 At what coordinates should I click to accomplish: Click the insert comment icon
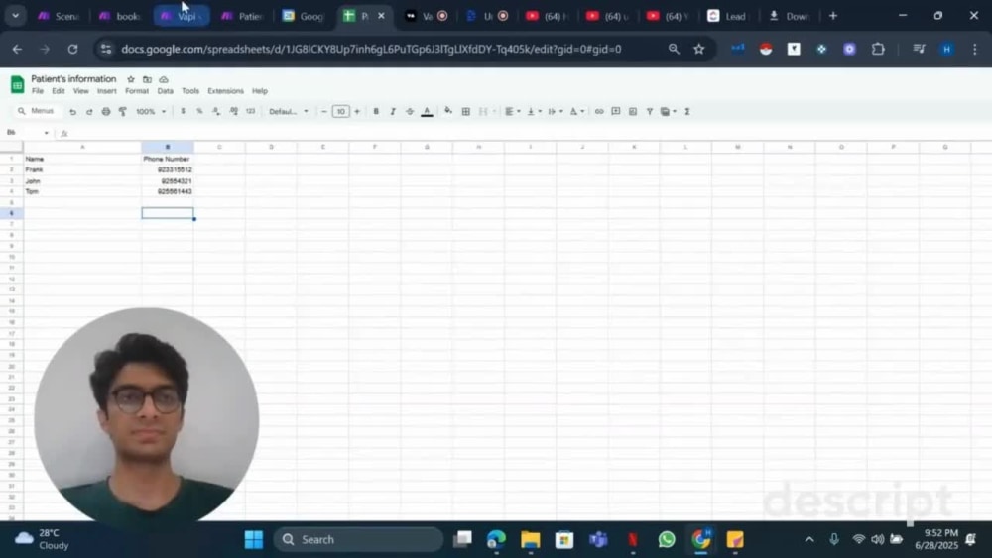click(x=616, y=111)
